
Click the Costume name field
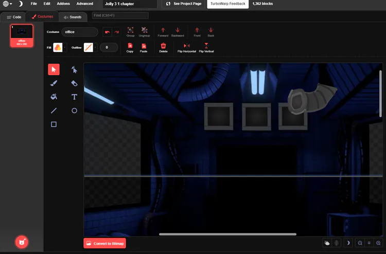click(x=80, y=32)
